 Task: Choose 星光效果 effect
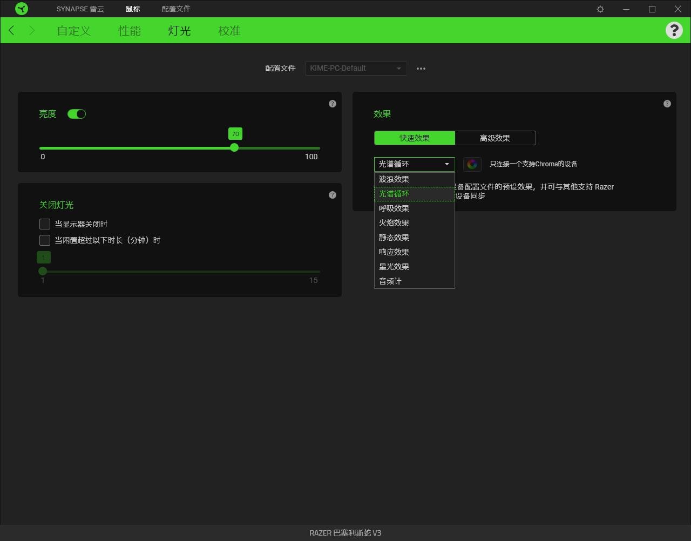pos(415,267)
